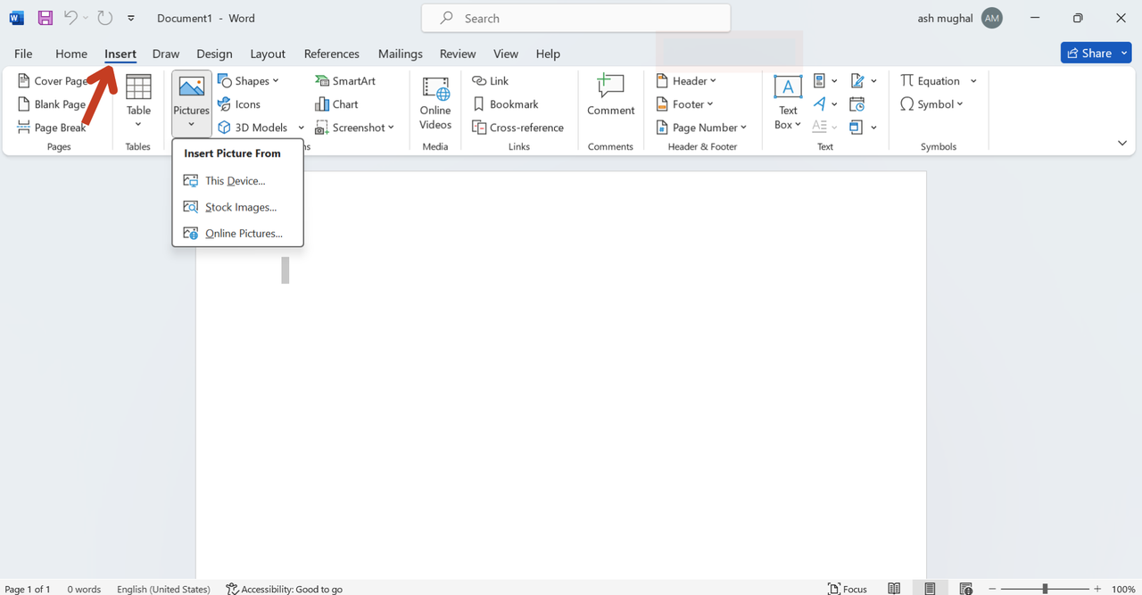Click the 3D Models button
This screenshot has width=1142, height=595.
[x=252, y=128]
